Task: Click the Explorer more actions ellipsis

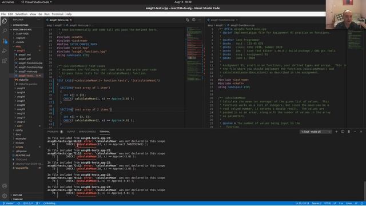Action: pos(39,20)
